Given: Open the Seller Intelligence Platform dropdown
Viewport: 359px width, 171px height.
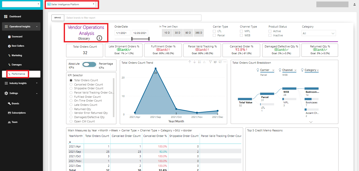Looking at the screenshot, I should 71,4.
